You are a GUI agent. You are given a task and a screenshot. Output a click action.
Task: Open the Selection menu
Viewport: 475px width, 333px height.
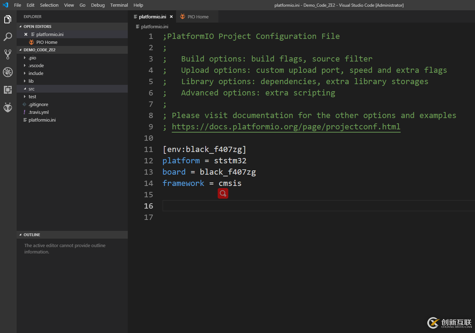[49, 5]
